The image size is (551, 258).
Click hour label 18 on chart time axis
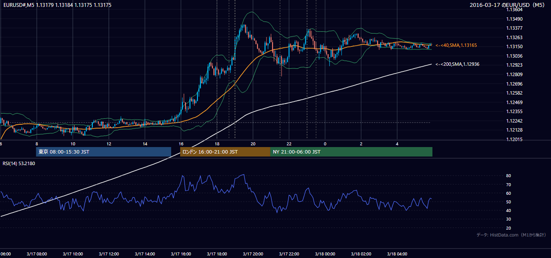click(217, 144)
